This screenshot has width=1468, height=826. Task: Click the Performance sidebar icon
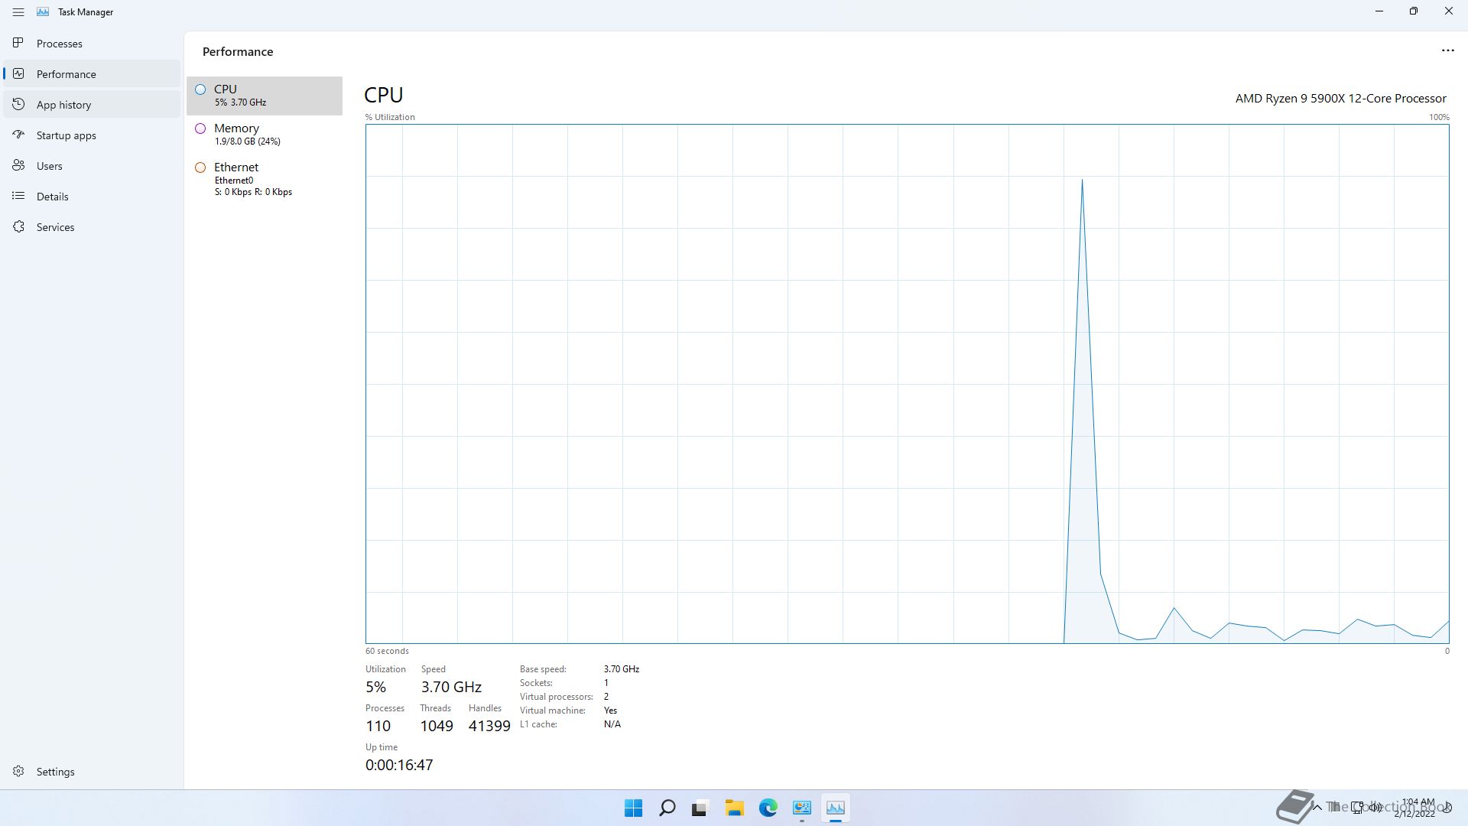18,73
